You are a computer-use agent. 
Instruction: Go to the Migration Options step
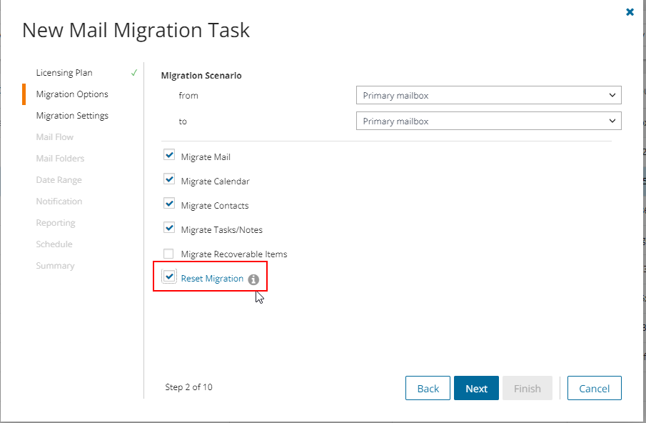[72, 94]
